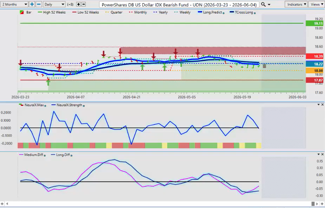Close the NeuralX indicator panel

(322, 105)
